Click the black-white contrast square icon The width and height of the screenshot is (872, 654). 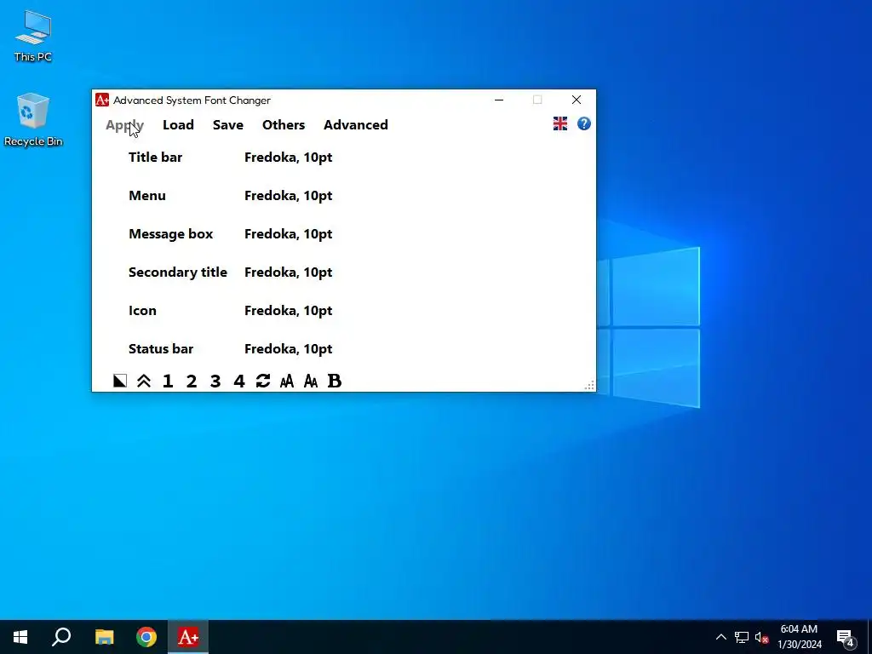[x=120, y=381]
